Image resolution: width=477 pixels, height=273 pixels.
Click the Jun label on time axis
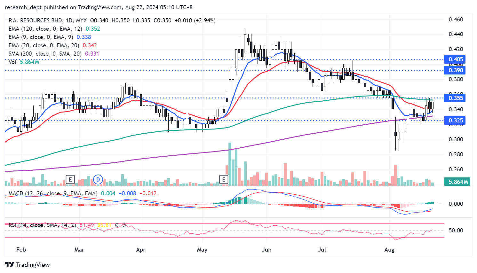tap(266, 250)
